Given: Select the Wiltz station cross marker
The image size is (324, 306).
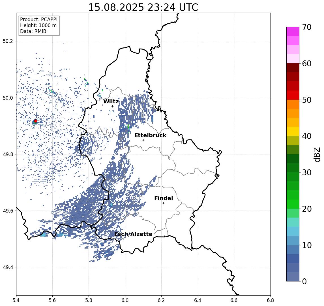Looking at the screenshot, I should (112, 106).
